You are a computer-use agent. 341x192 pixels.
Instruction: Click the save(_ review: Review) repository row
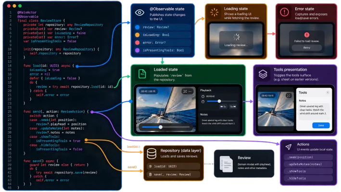coord(173,174)
